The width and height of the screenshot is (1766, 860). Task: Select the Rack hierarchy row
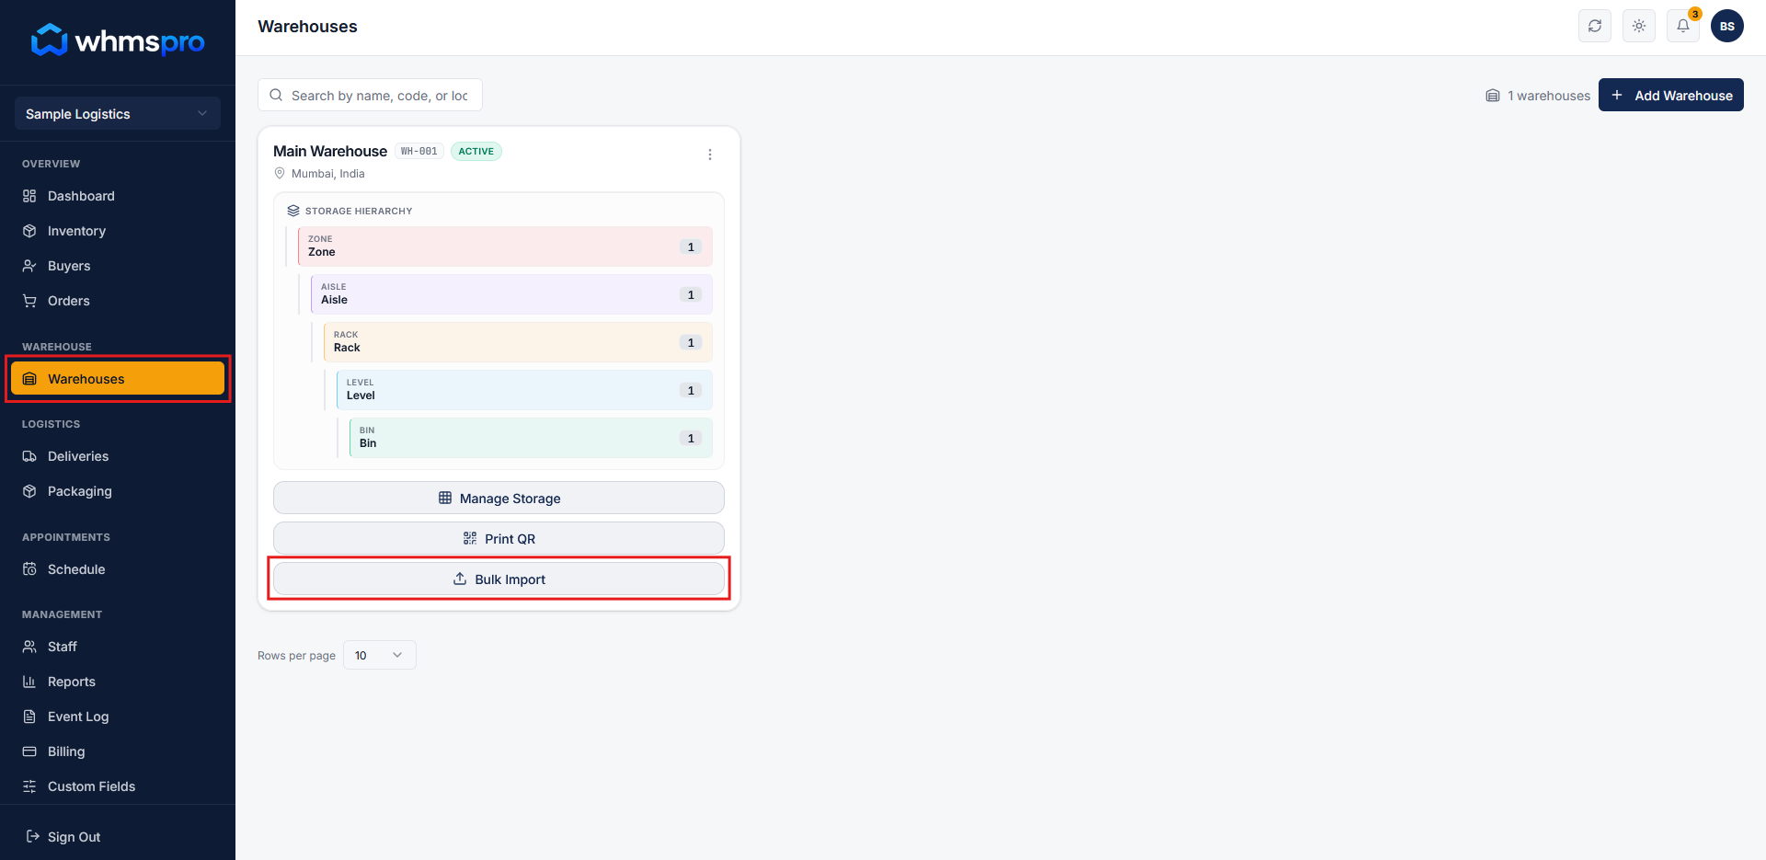[x=518, y=342]
